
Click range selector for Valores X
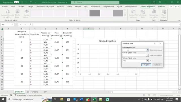click(147, 55)
